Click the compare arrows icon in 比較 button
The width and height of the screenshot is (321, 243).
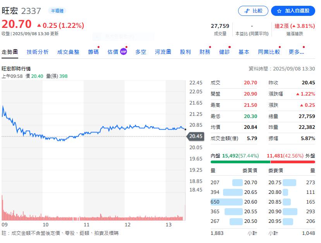(x=247, y=11)
